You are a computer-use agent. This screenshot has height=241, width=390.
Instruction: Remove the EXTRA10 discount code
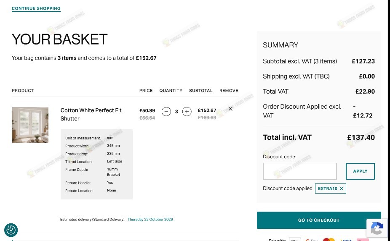point(342,189)
